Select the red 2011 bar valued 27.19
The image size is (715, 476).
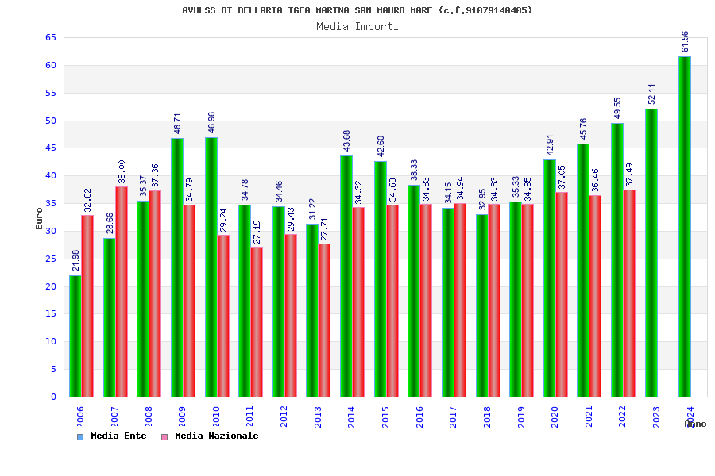[257, 321]
